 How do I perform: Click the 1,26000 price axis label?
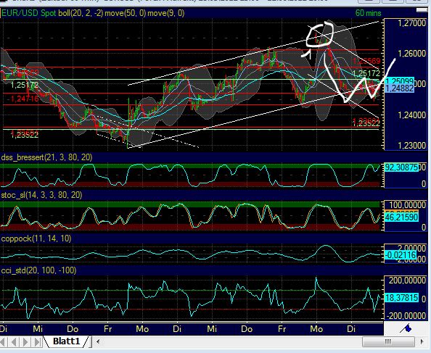click(411, 53)
